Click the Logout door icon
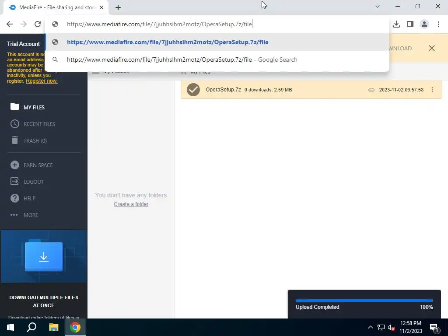This screenshot has width=448, height=336. tap(14, 181)
